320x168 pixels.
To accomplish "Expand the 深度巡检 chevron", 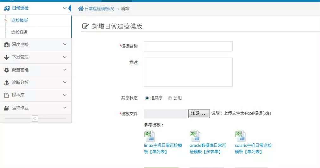I will [65, 44].
